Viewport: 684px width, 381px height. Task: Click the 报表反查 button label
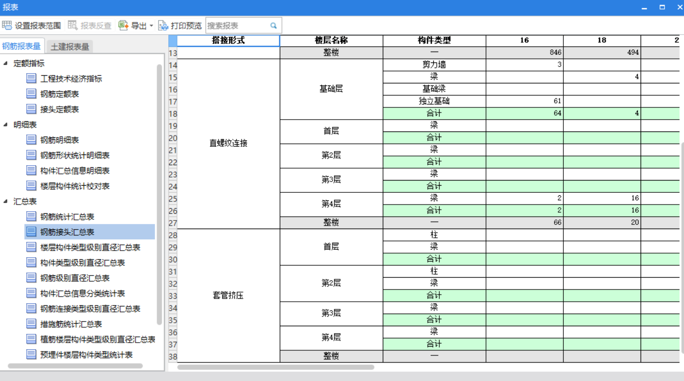96,26
